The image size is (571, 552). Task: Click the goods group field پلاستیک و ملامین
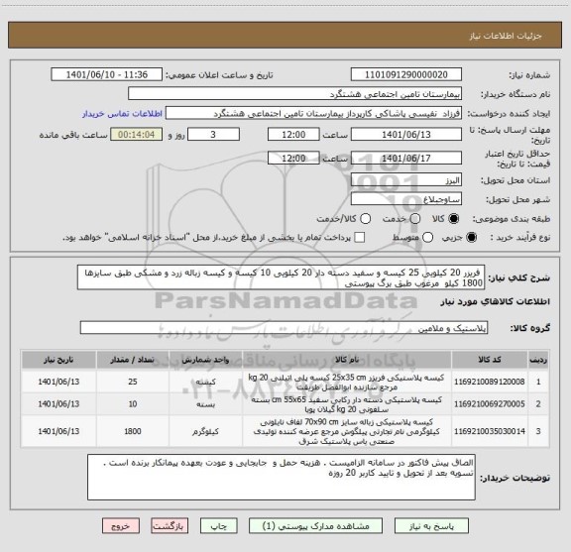284,328
